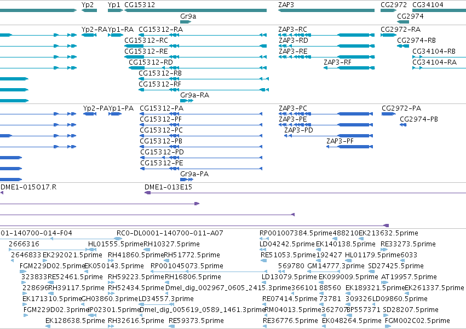Viewport: 466px width, 329px height.
Task: Choose the CG15312-RE transcript label
Action: tap(146, 51)
